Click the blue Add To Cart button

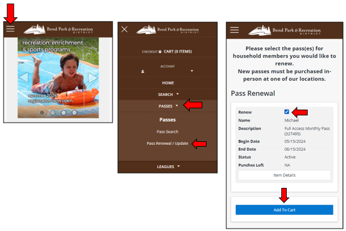coord(284,210)
